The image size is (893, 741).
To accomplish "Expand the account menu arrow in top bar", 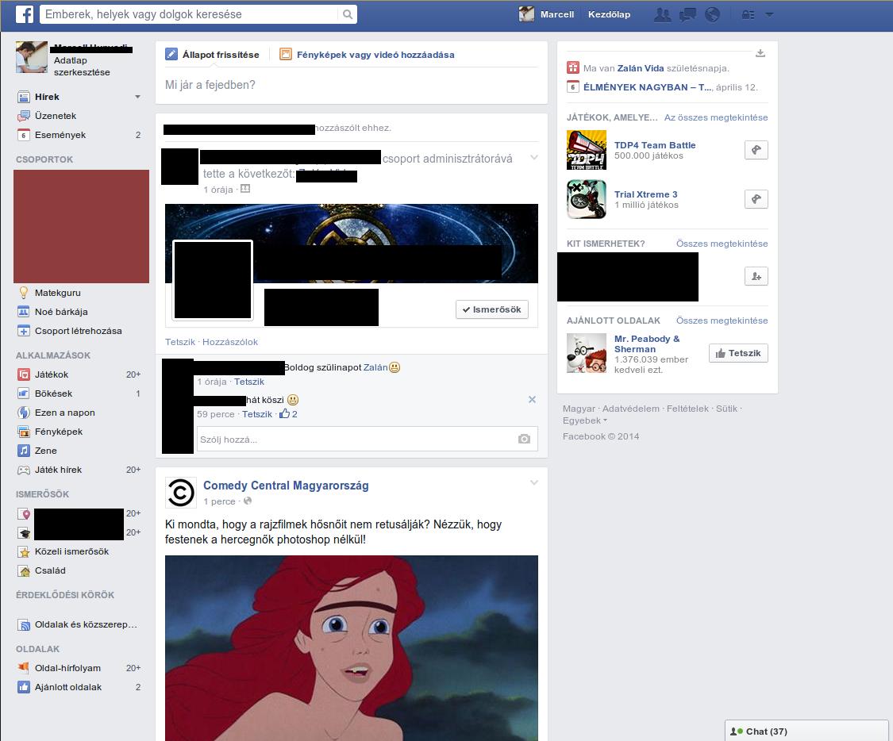I will [x=769, y=15].
